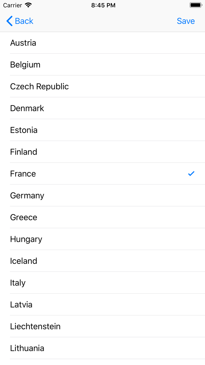Viewport: 205px width, 365px height.
Task: Select Estonia as the country
Action: tap(102, 130)
